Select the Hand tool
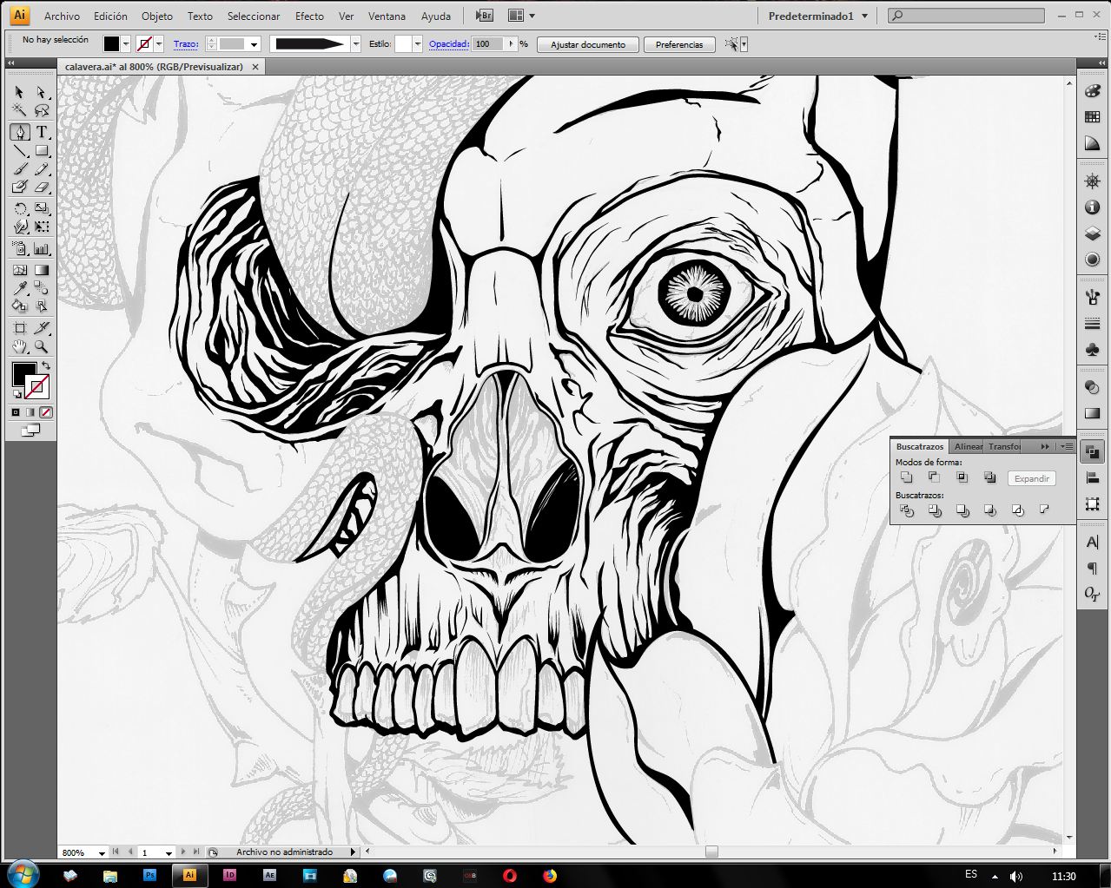 click(20, 346)
